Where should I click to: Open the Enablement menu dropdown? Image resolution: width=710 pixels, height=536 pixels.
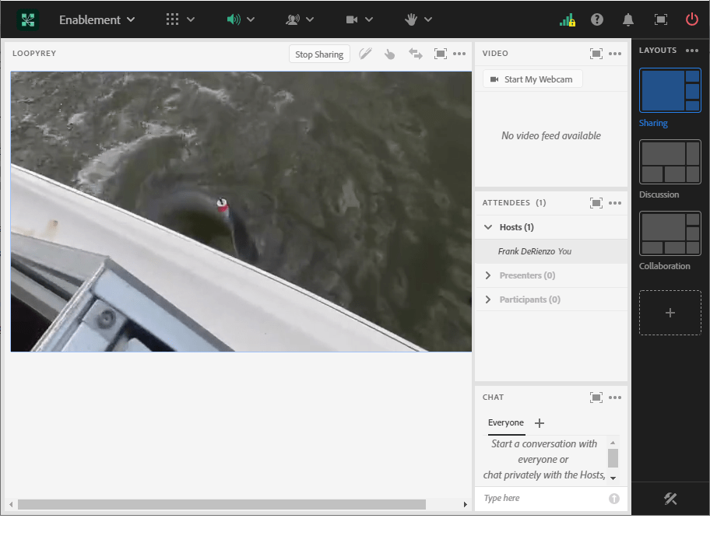[x=97, y=19]
